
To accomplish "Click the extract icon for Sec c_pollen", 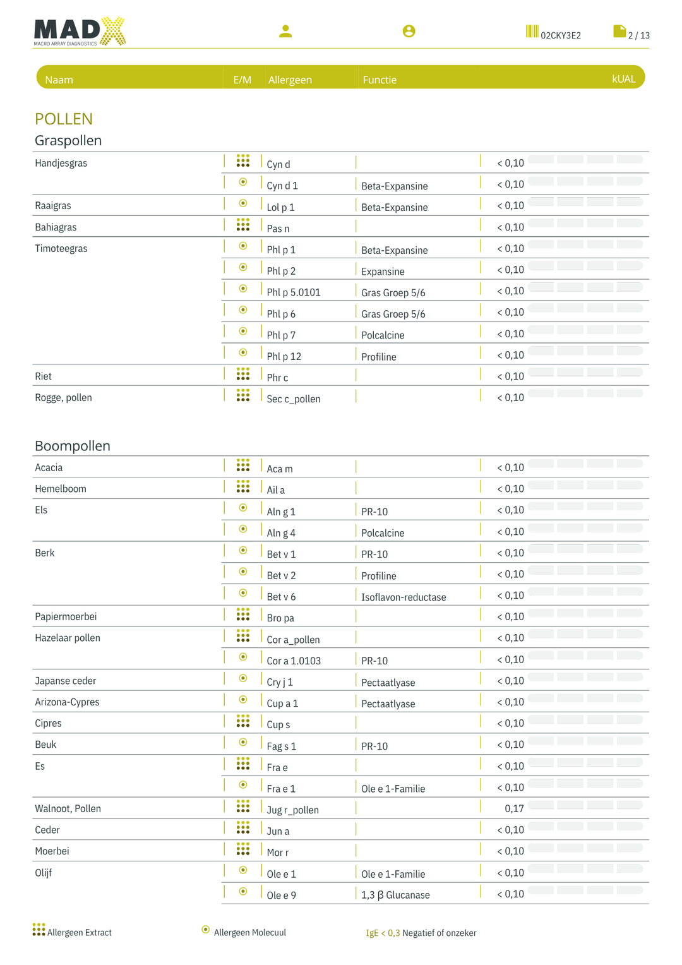I will point(243,395).
